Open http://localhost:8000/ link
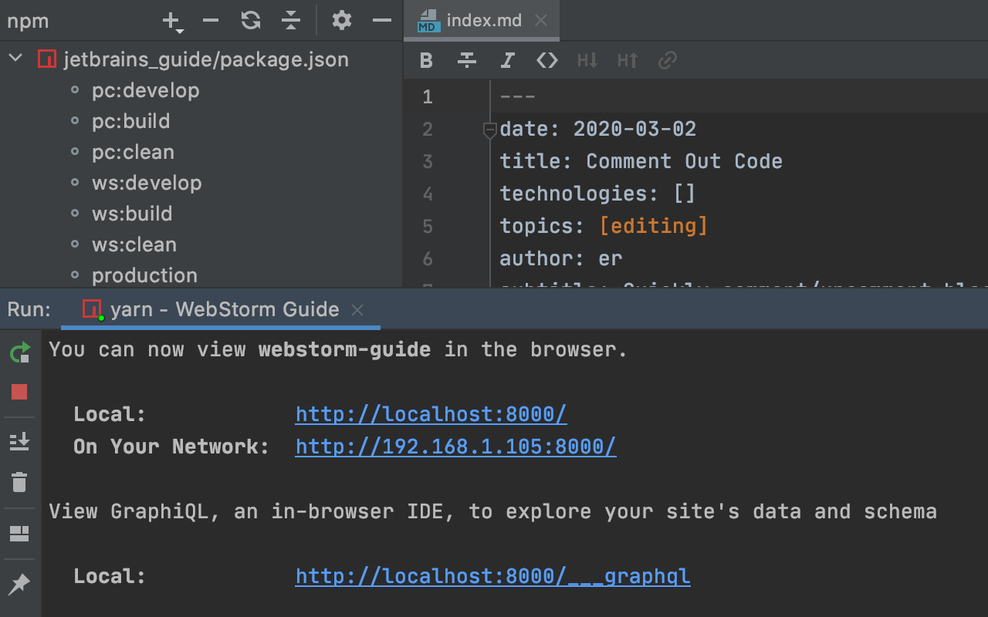 pyautogui.click(x=431, y=414)
